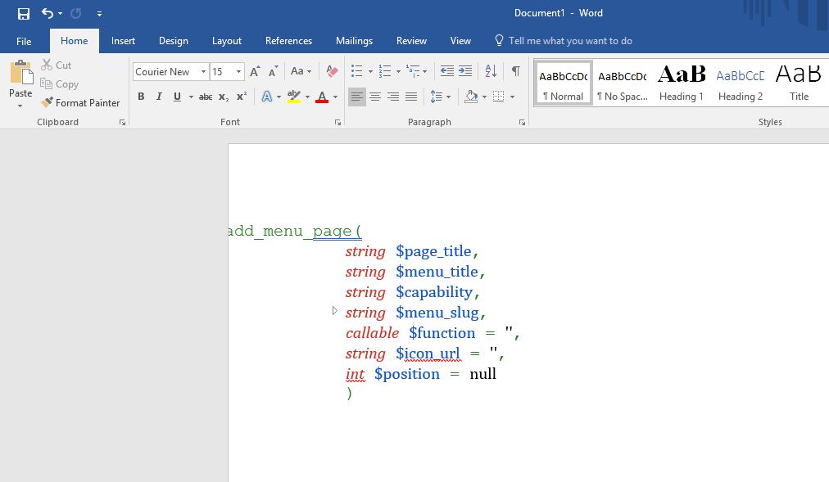Click the Tell me what you want to do box
The width and height of the screenshot is (829, 482).
(564, 41)
